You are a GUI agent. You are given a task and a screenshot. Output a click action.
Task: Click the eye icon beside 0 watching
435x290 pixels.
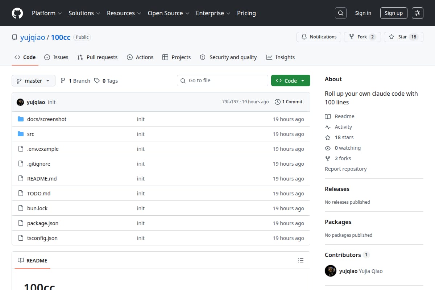pos(328,148)
